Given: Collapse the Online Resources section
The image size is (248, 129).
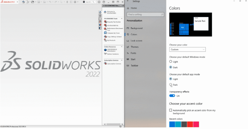Looking at the screenshot, I should tap(122, 47).
